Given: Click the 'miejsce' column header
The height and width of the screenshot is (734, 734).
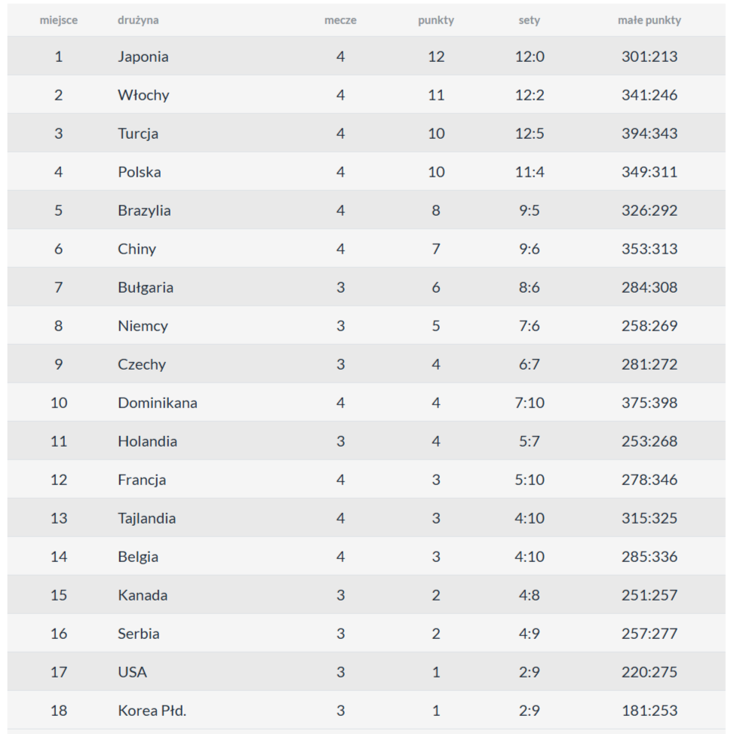Looking at the screenshot, I should 58,20.
